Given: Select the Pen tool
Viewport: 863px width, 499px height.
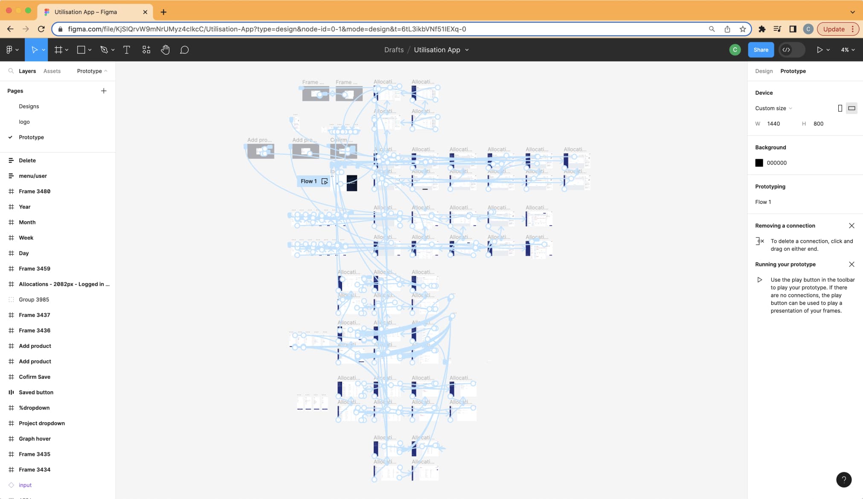Looking at the screenshot, I should coord(104,50).
